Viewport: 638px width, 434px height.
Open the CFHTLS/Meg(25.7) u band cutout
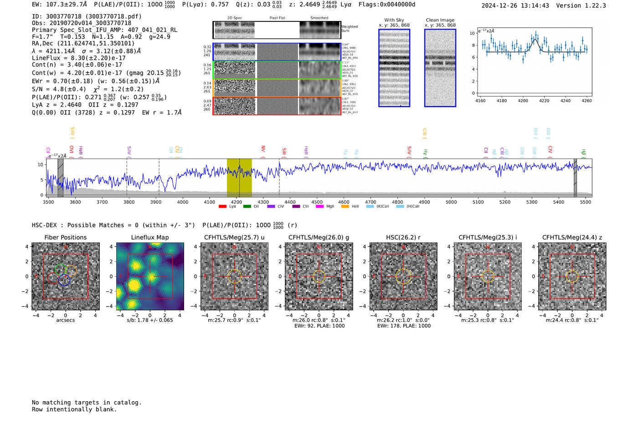234,276
